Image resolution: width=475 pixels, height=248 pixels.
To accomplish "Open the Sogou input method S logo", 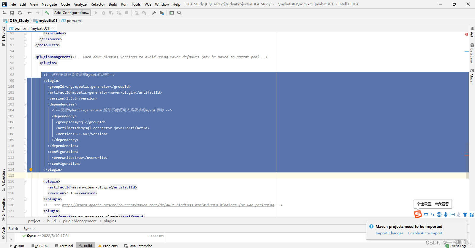I will (418, 214).
